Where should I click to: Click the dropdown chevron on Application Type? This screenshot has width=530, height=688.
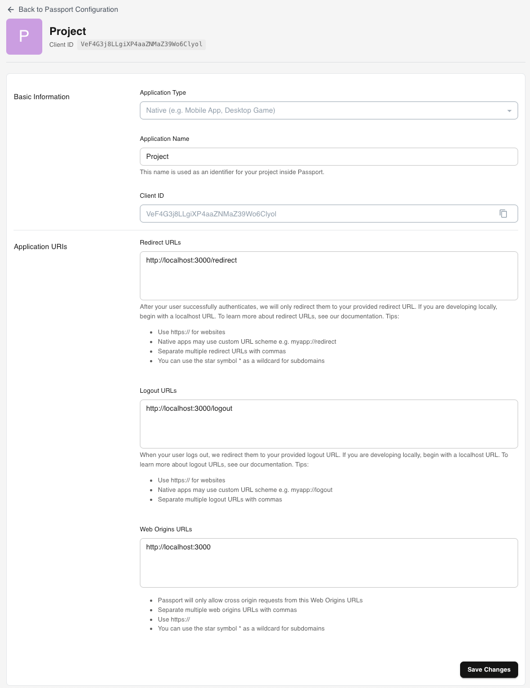[509, 110]
